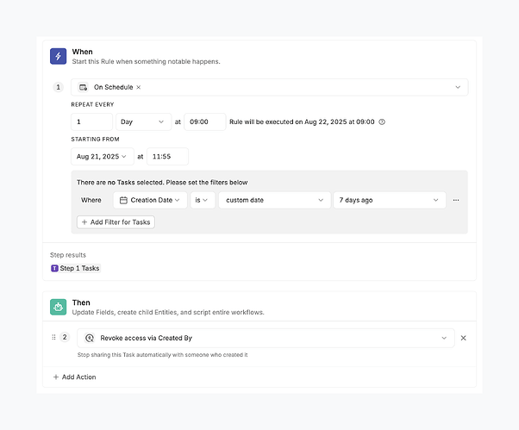Open the Revoke access via Created By dropdown
The width and height of the screenshot is (519, 430).
pos(266,338)
